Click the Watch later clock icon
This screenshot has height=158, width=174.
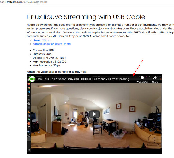(142, 78)
